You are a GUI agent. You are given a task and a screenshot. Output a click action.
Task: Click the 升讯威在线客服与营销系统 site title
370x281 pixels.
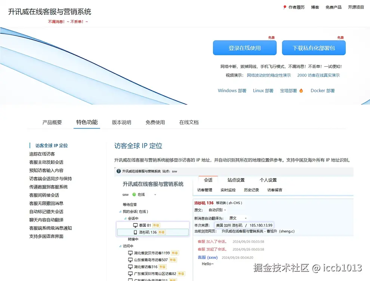(x=50, y=12)
